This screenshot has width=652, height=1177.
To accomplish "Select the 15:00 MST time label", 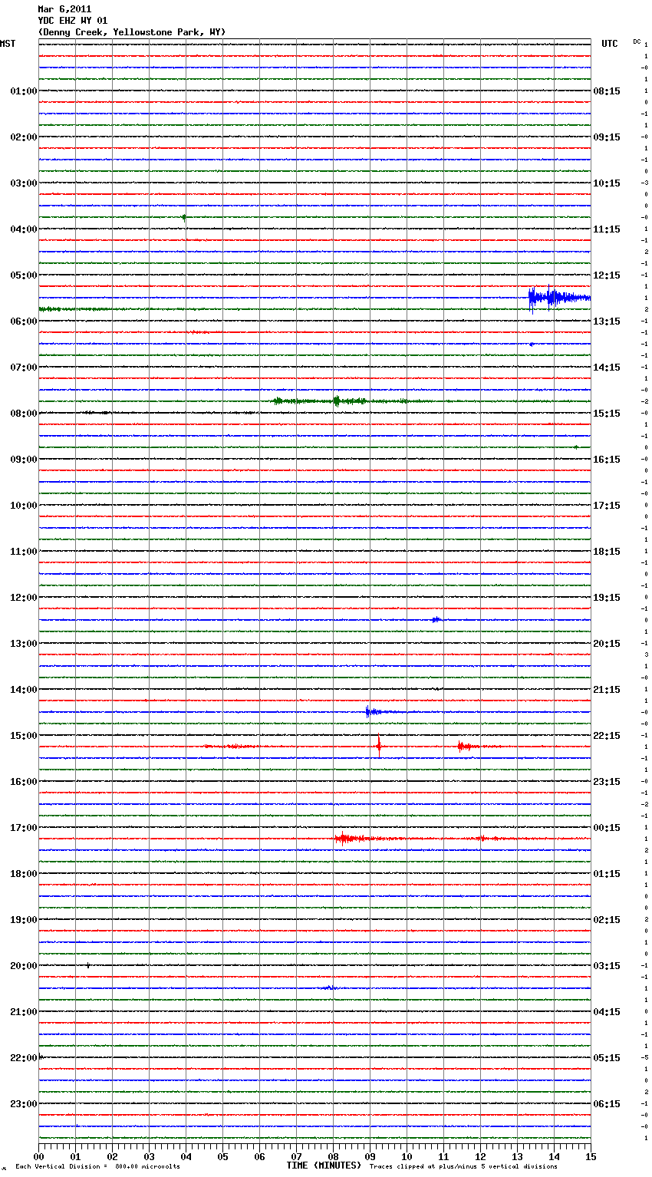I will (x=23, y=736).
